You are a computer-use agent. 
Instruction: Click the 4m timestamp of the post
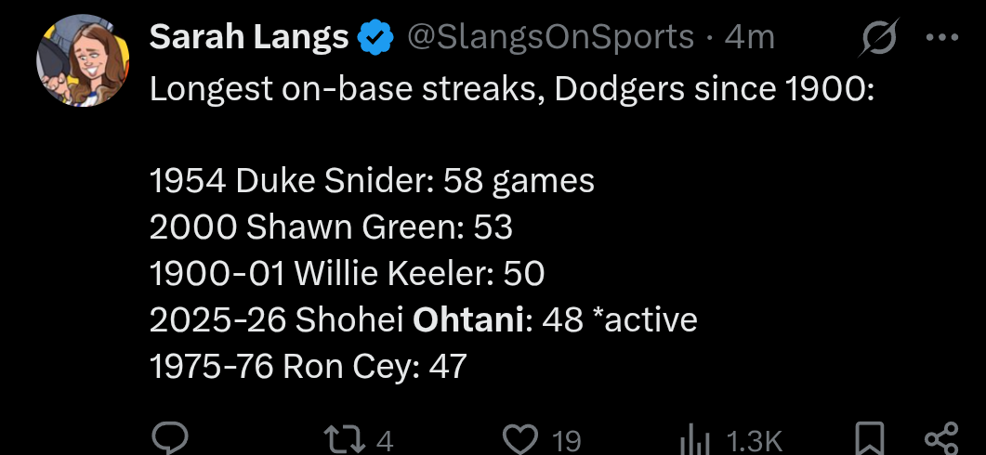coord(749,37)
